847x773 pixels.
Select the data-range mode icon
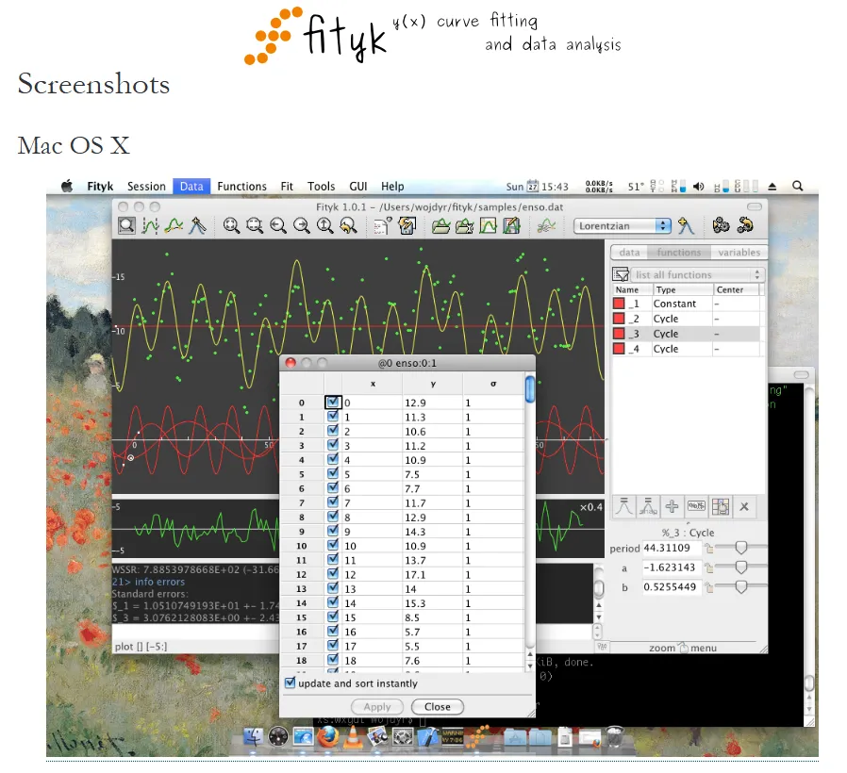pos(150,225)
